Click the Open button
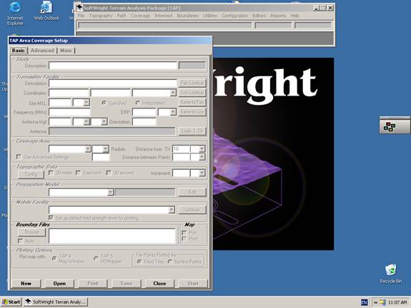Viewport: 411px width, 308px height. (59, 284)
